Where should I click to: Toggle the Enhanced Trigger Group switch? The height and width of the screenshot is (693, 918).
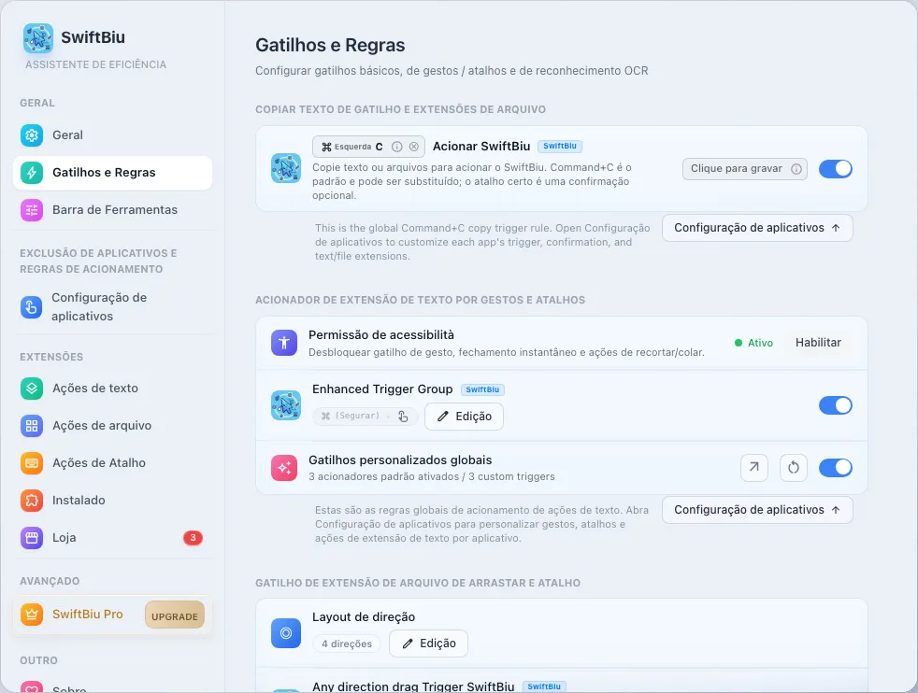[836, 405]
